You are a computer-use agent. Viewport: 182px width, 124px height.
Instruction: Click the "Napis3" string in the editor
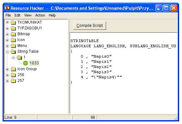coord(101,72)
